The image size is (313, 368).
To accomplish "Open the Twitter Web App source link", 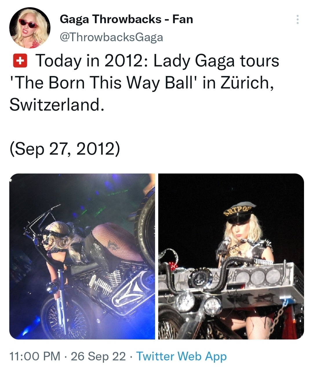I will (x=181, y=356).
